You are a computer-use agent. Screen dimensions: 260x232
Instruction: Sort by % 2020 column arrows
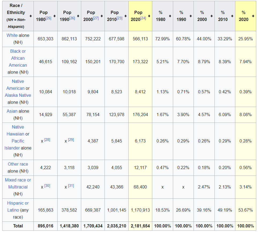click(253, 16)
